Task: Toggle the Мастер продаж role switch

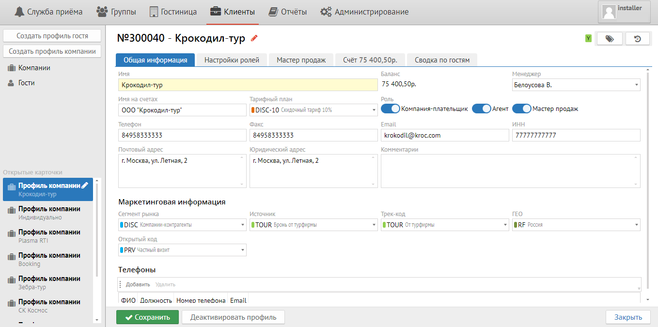Action: click(521, 109)
